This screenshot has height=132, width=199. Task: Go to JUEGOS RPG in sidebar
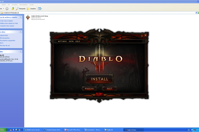tap(4, 36)
